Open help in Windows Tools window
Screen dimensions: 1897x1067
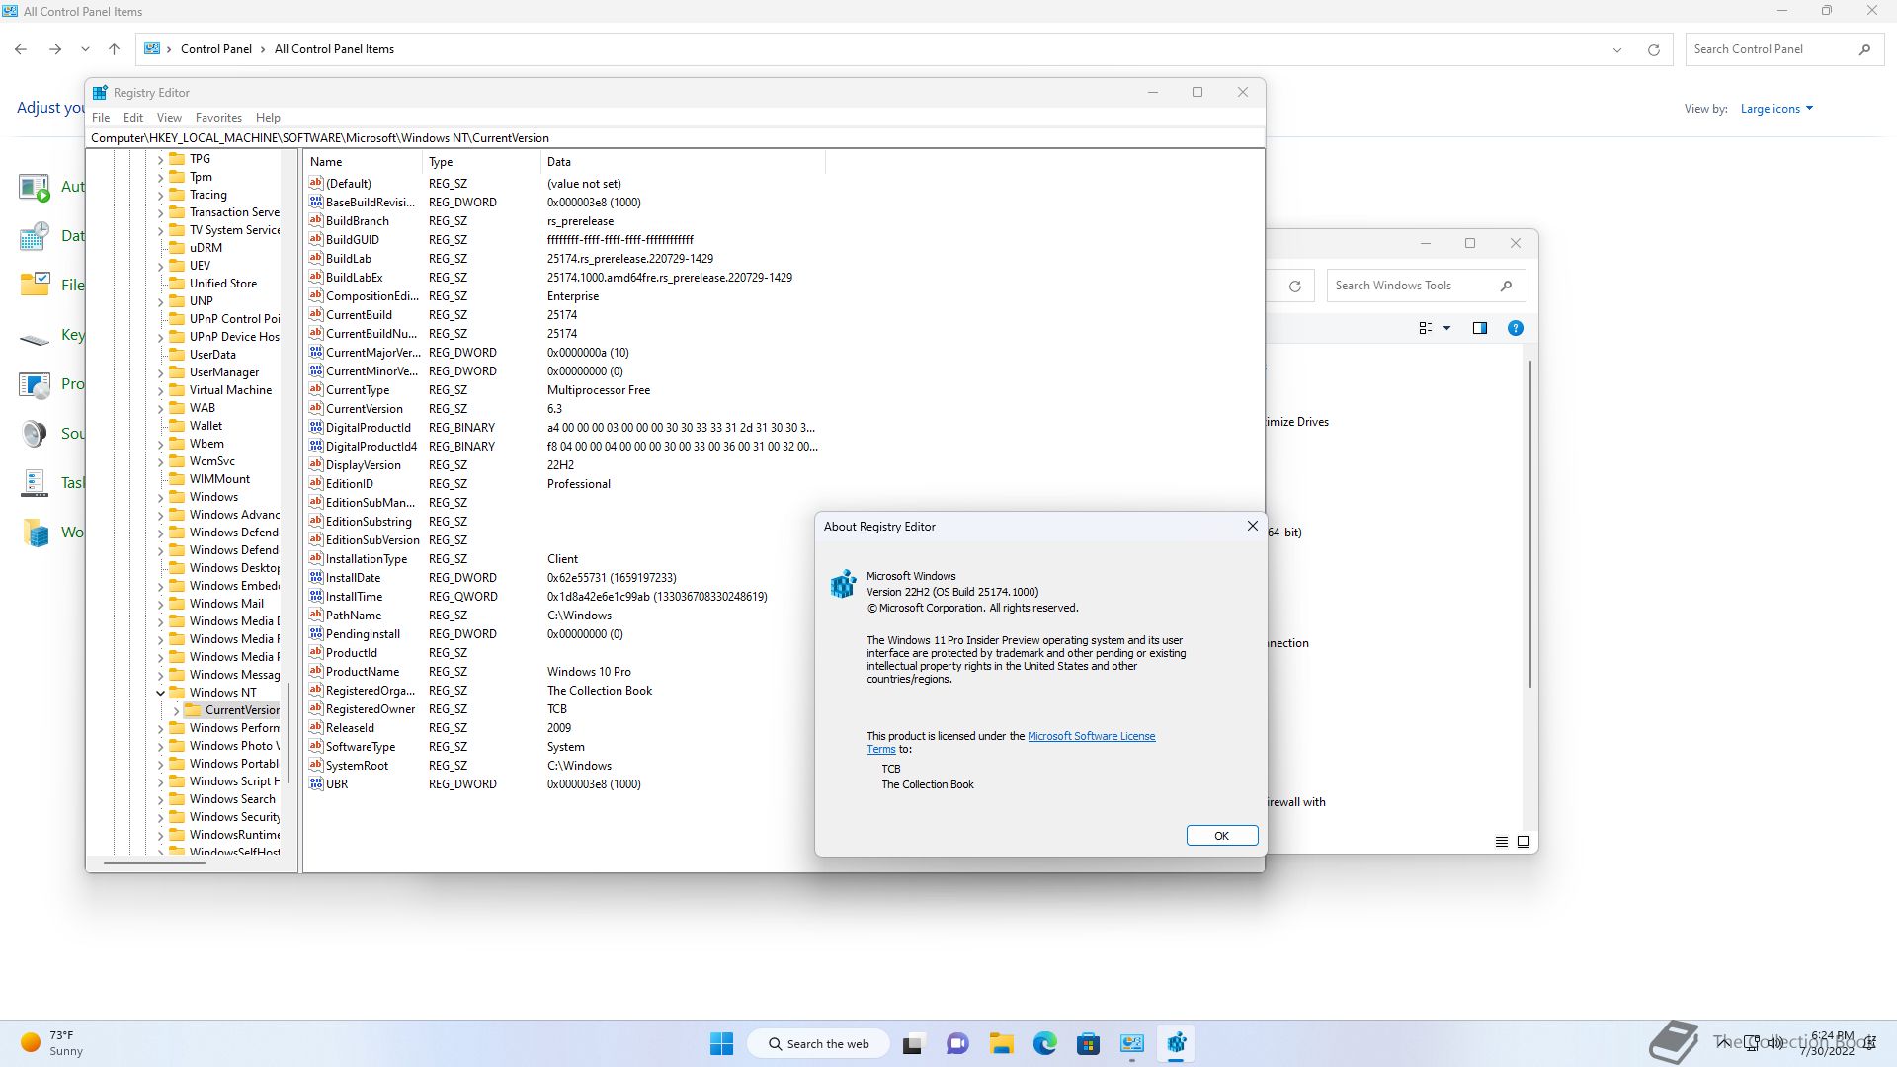tap(1515, 328)
